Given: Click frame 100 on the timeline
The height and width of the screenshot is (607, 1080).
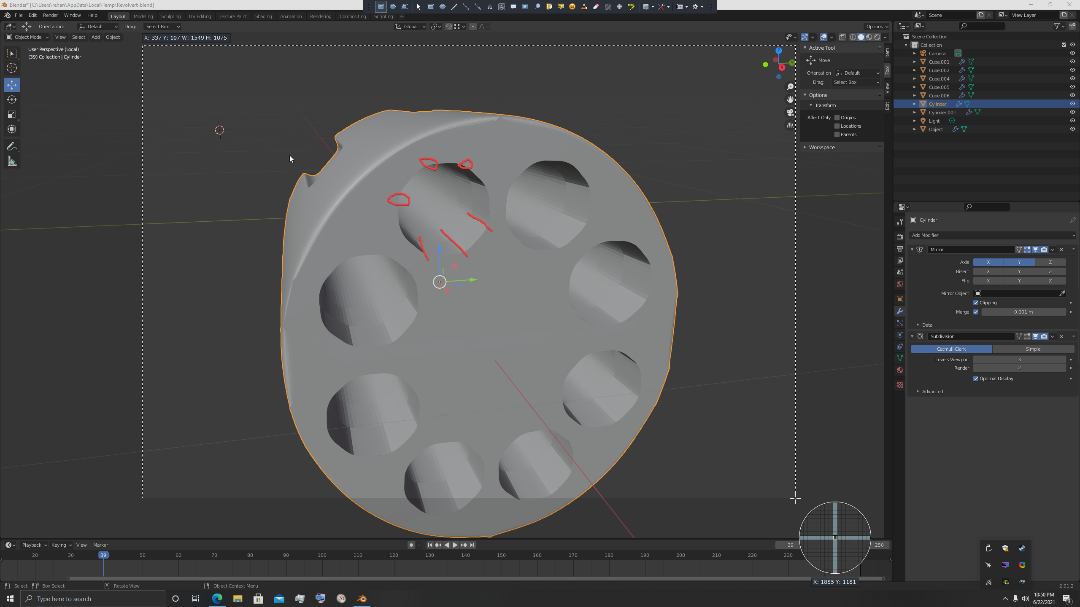Looking at the screenshot, I should click(322, 556).
